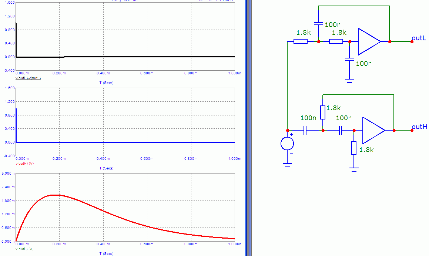Click the 0.400m x-axis tick of the middle plot
Image resolution: width=429 pixels, height=256 pixels.
(103, 159)
